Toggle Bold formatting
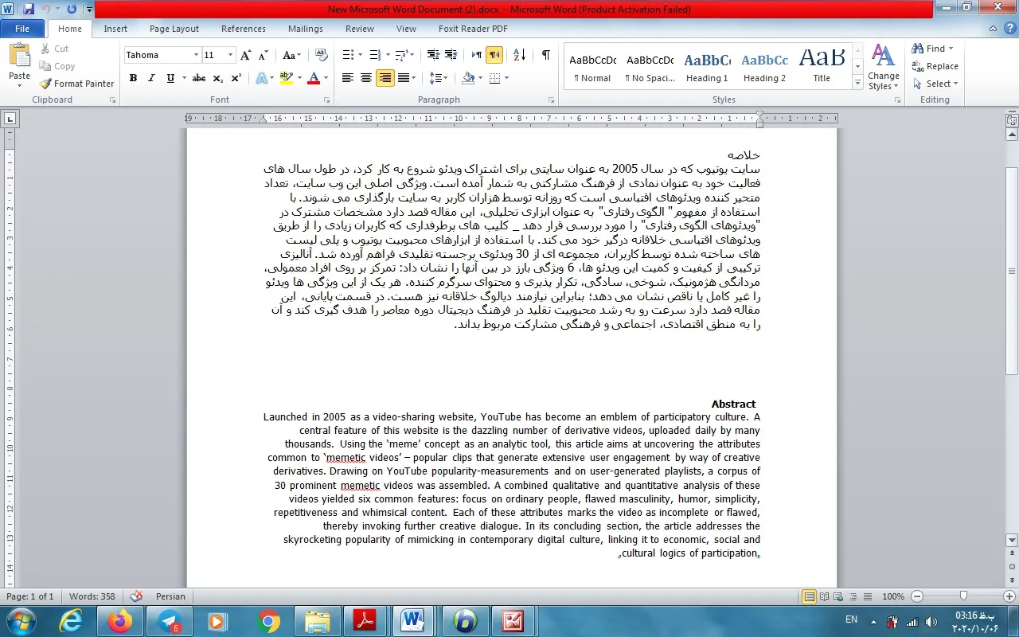 (x=133, y=78)
